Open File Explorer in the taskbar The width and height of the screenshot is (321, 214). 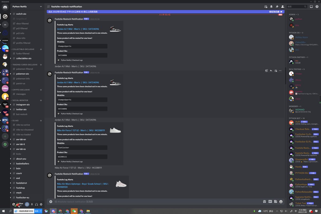tap(88, 211)
